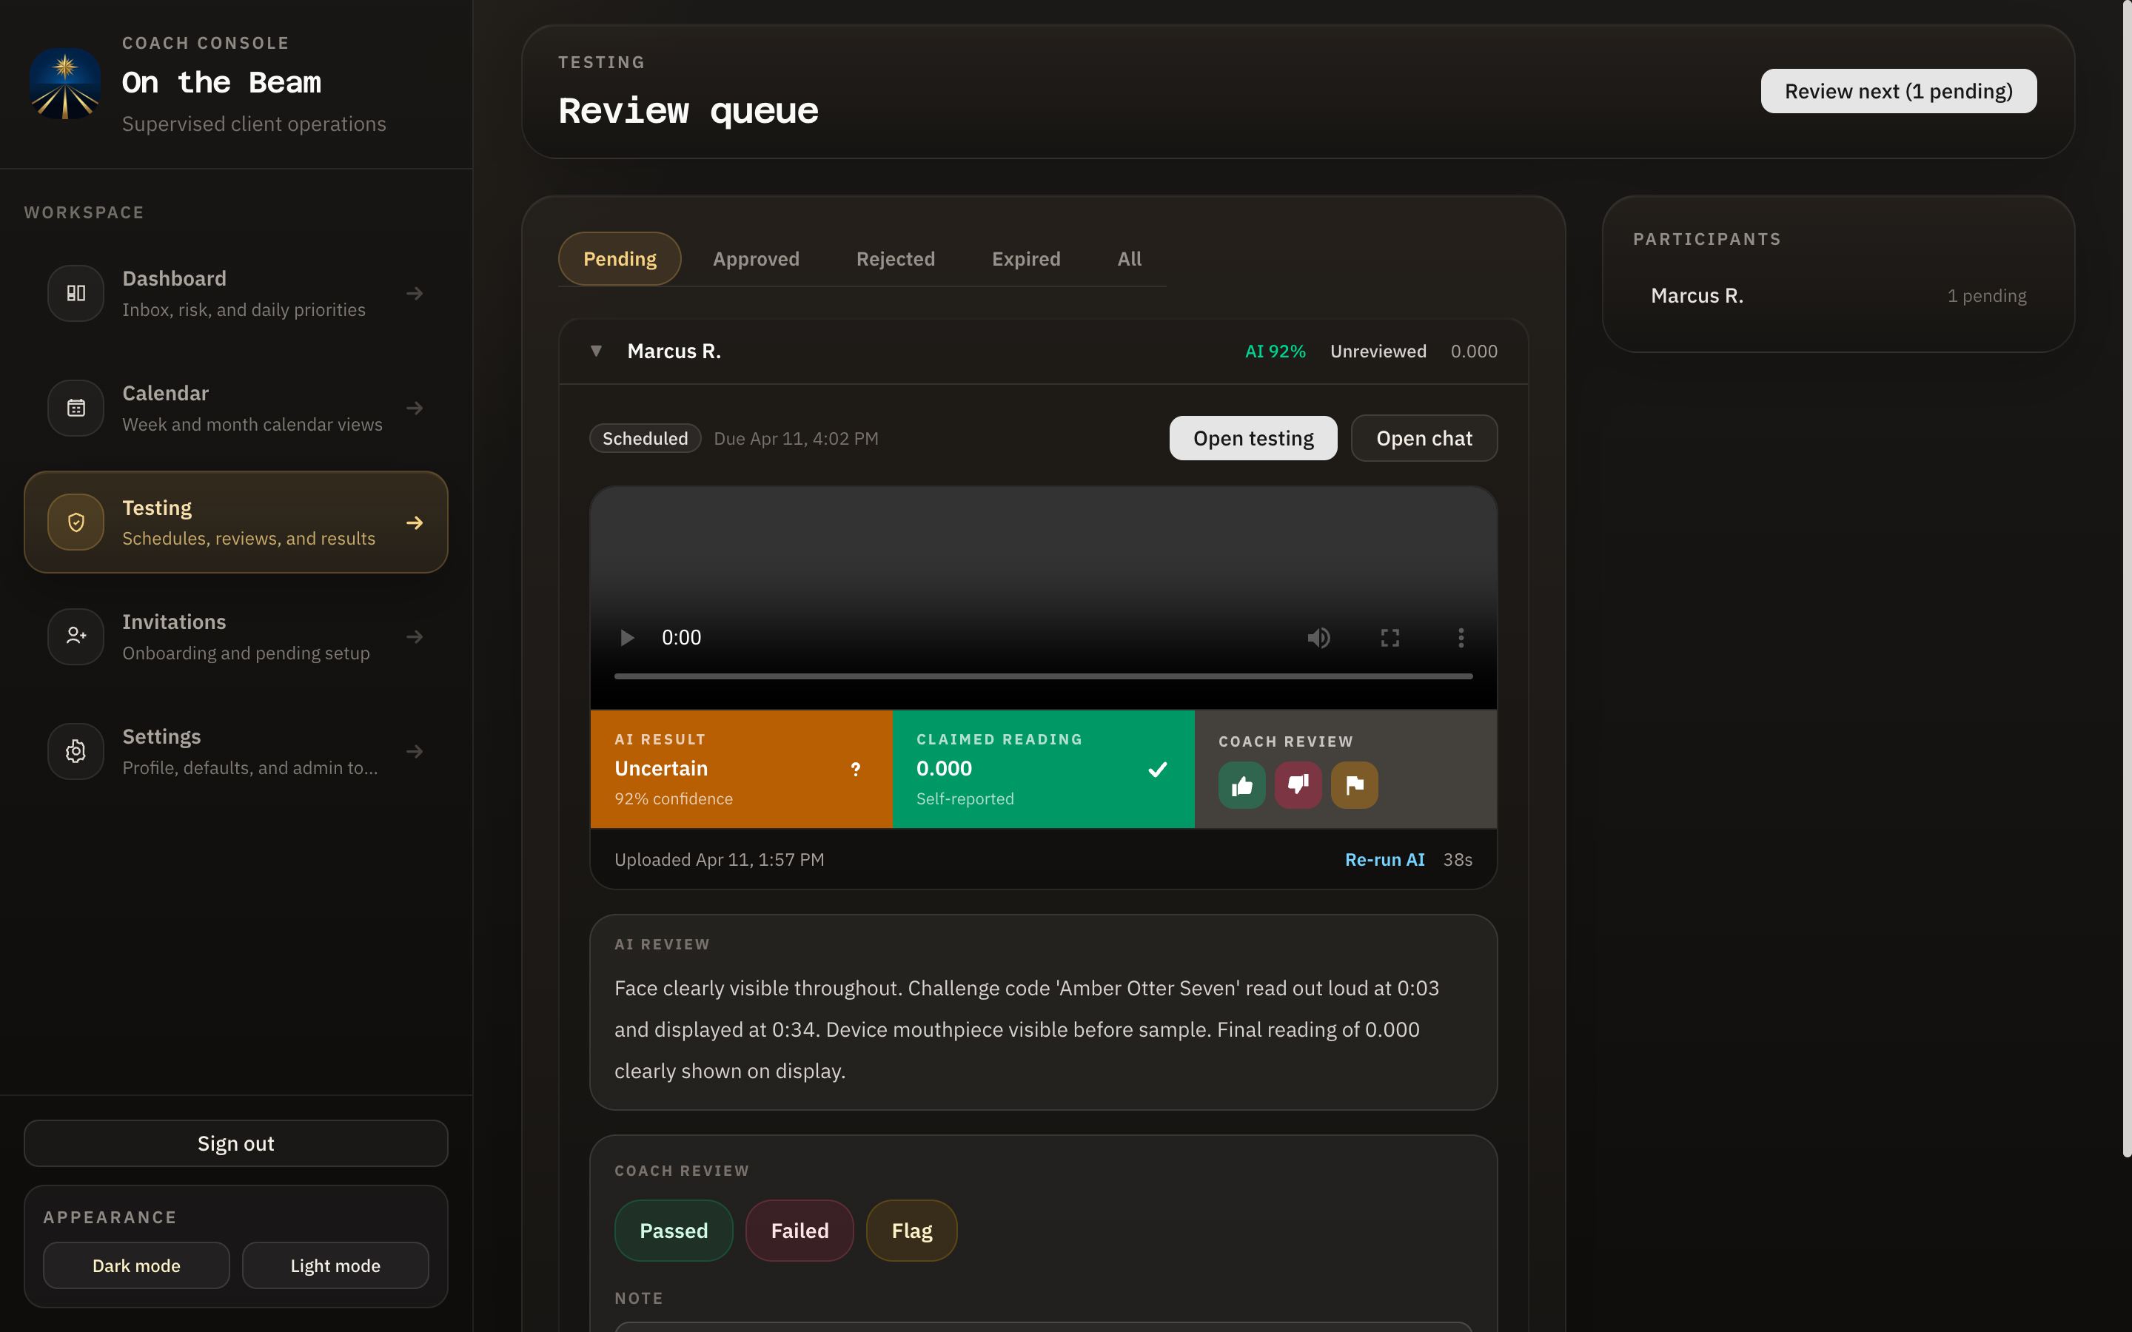Click the arrow next to Settings
The height and width of the screenshot is (1332, 2132).
[x=414, y=750]
